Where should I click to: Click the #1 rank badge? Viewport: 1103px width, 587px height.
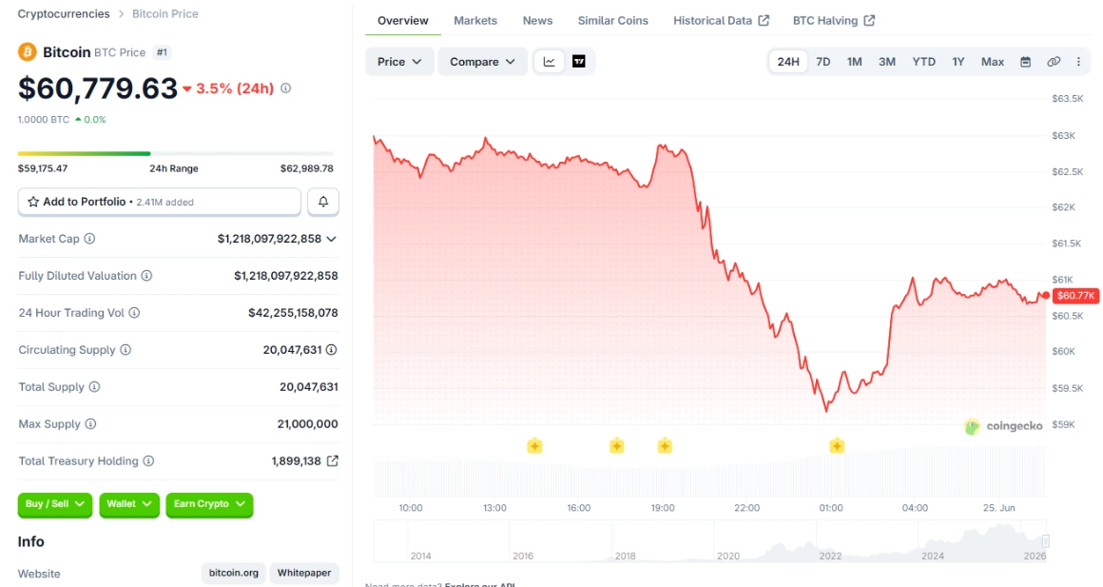pos(162,52)
